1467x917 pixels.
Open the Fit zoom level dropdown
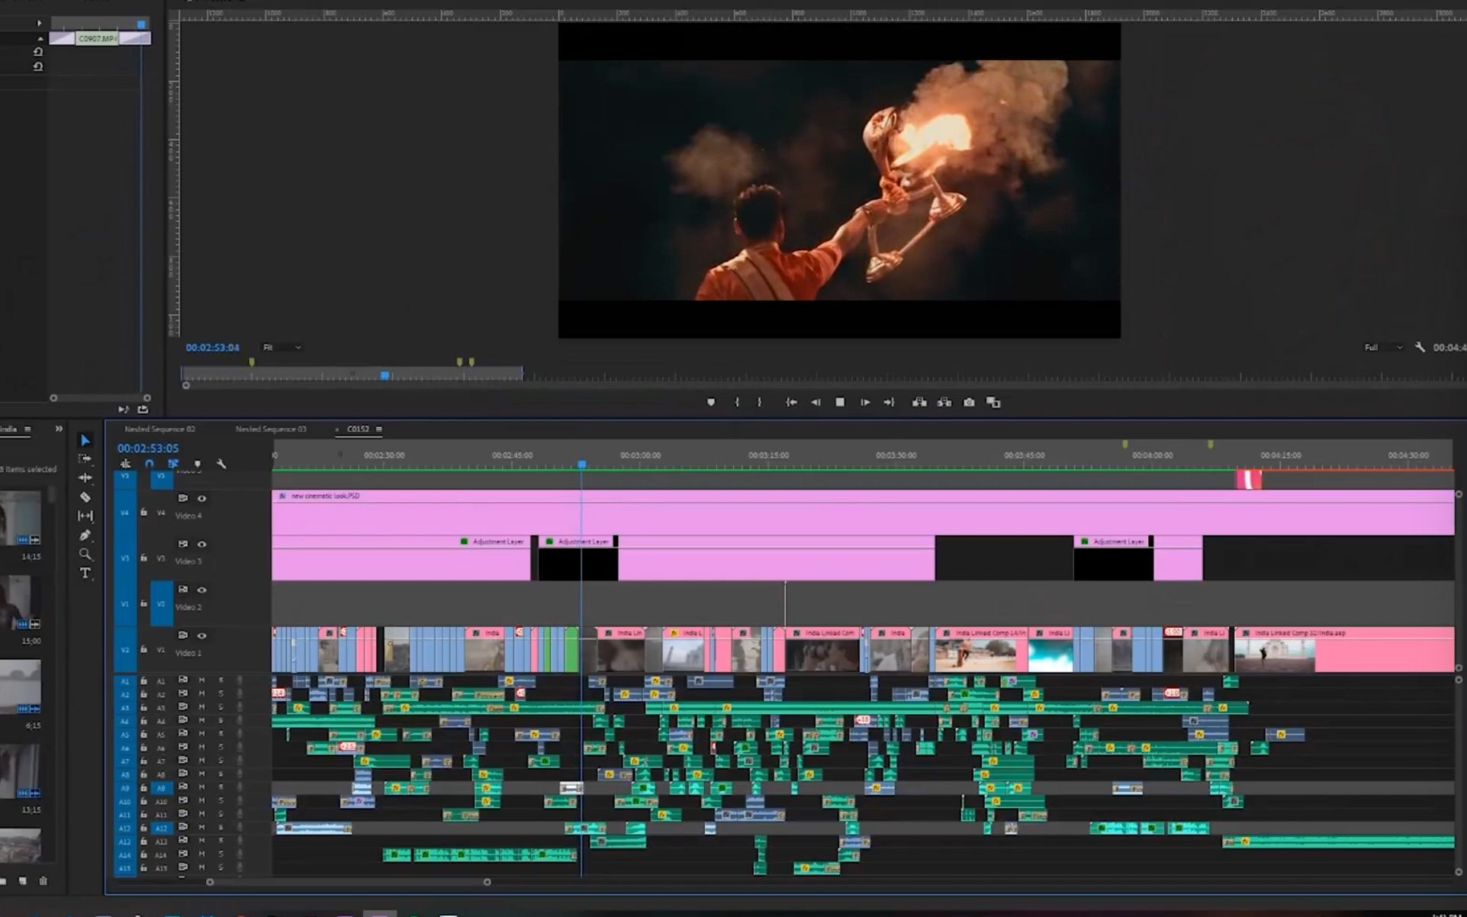tap(282, 347)
